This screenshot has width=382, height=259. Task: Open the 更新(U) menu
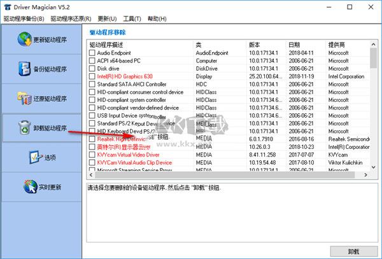(x=107, y=18)
